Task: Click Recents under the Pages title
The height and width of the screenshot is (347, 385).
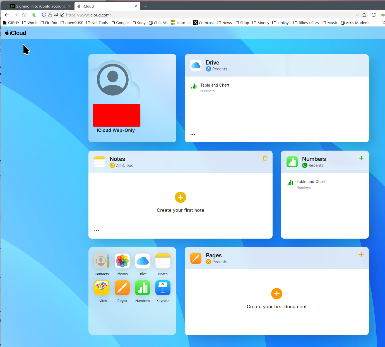Action: 216,262
